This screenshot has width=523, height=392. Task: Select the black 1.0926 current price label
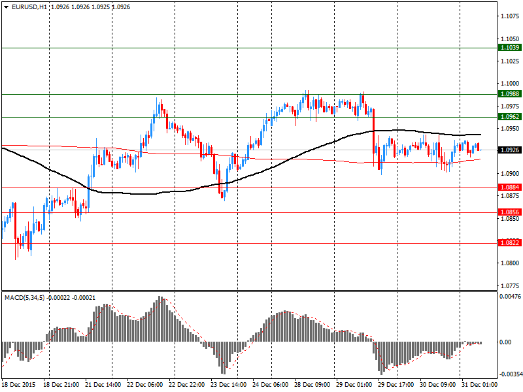click(x=510, y=150)
